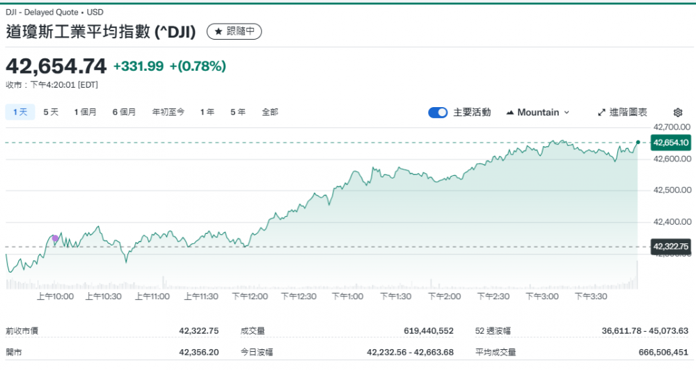
Task: Open the advanced chart (進階圖表) expand icon
Action: 602,113
